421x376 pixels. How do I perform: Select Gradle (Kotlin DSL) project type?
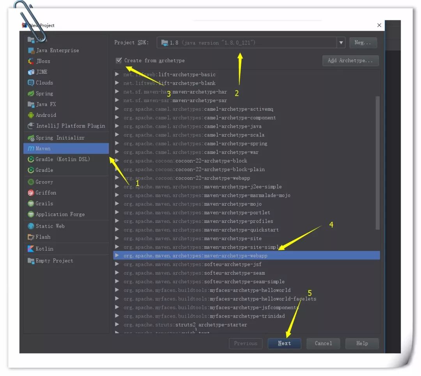(62, 159)
